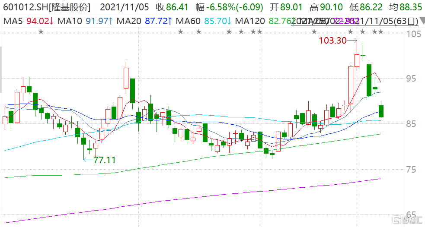Click the 105 price axis label
The width and height of the screenshot is (425, 227).
[x=415, y=34]
